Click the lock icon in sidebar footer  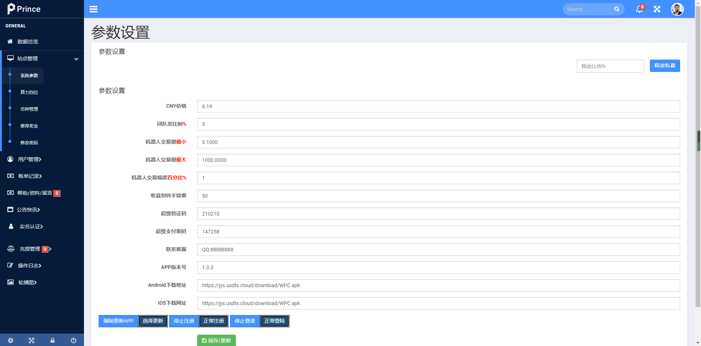(53, 340)
